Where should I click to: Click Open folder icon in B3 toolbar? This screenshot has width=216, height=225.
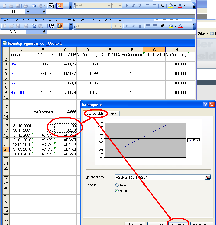click(x=11, y=6)
